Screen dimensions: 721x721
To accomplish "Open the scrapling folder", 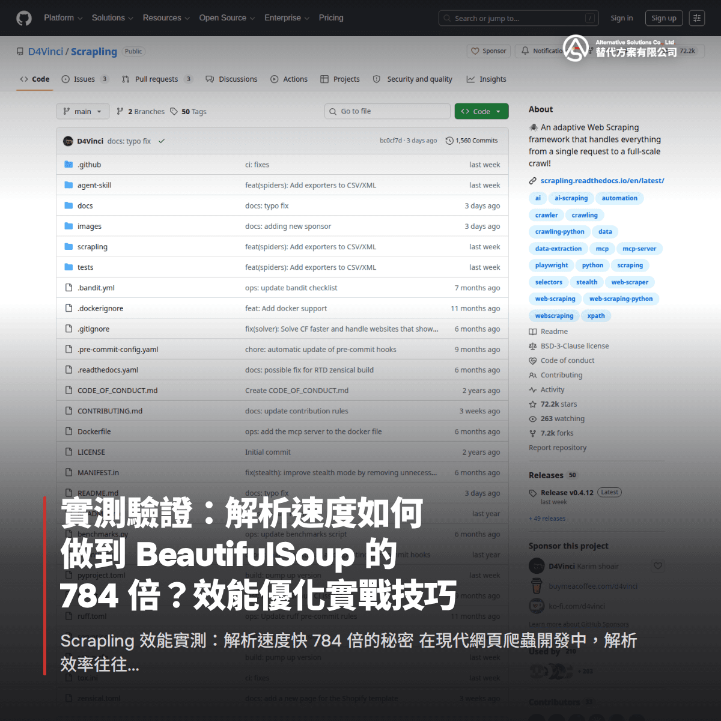I will point(93,247).
